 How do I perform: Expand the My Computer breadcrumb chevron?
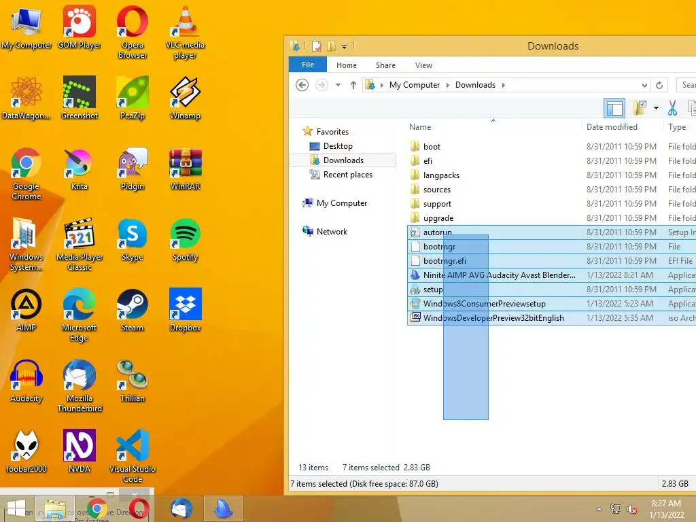tap(447, 85)
